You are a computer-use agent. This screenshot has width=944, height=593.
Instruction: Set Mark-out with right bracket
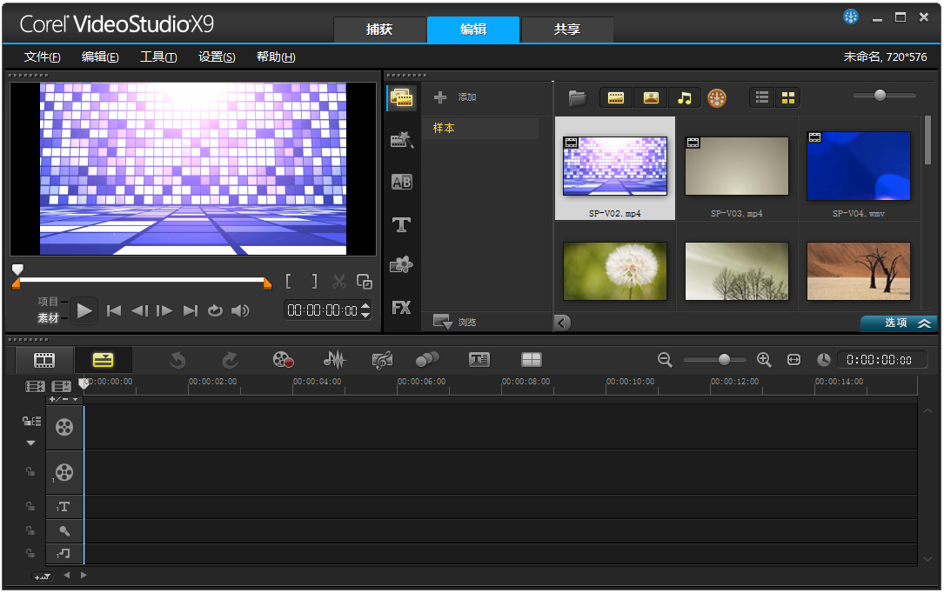point(314,282)
